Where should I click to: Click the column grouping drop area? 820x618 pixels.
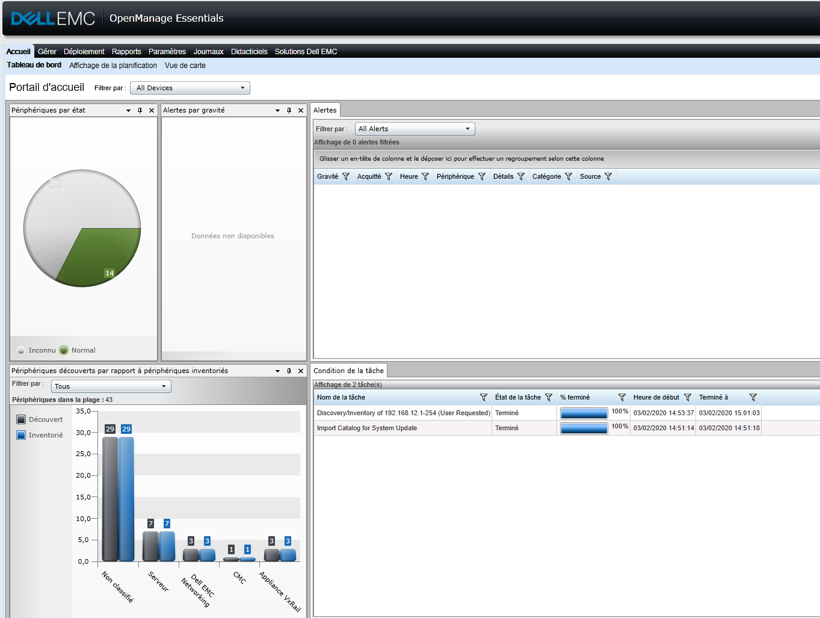pos(567,159)
